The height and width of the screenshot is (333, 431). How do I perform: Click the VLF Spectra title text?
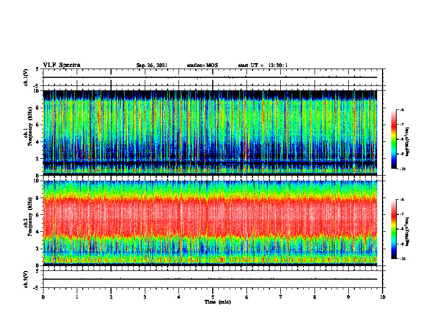pos(61,65)
